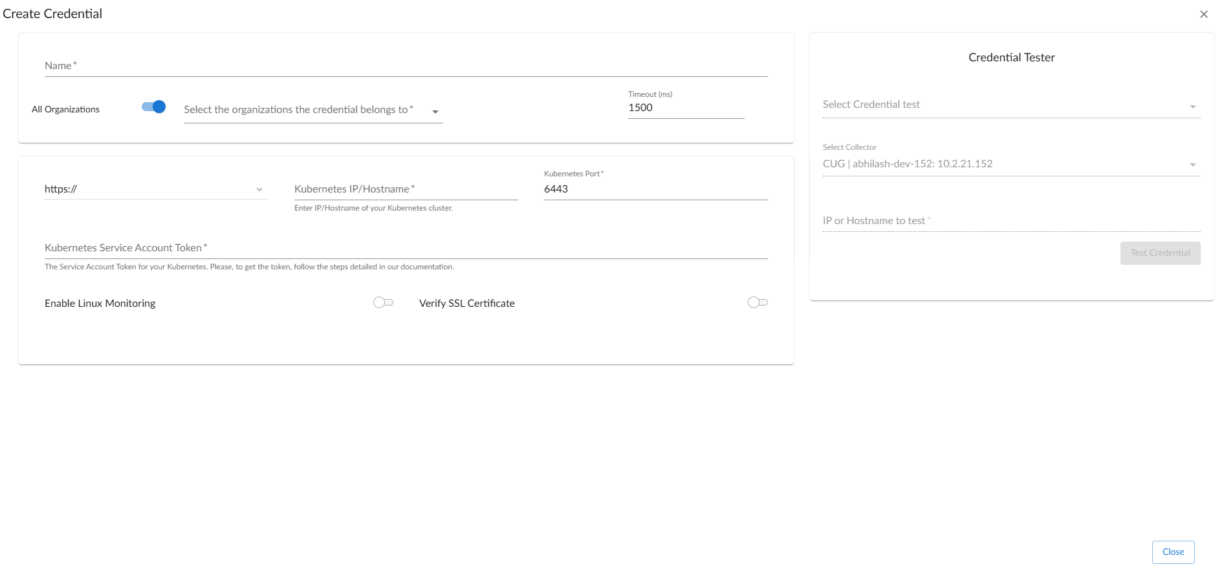Click the Credential test dropdown arrow

(1192, 107)
